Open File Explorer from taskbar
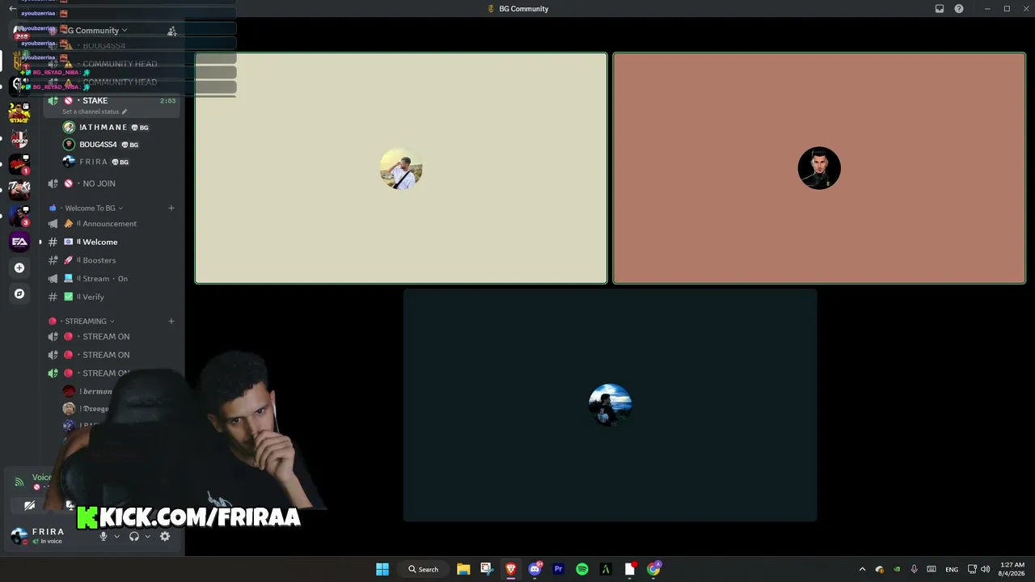 click(463, 569)
